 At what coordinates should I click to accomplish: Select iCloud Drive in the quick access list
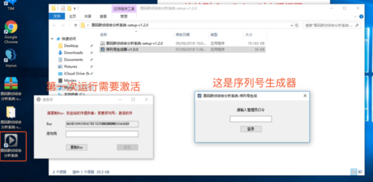pos(77,73)
